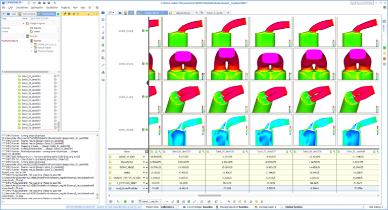Open the Visualization menu
The height and width of the screenshot is (210, 388).
pyautogui.click(x=52, y=8)
